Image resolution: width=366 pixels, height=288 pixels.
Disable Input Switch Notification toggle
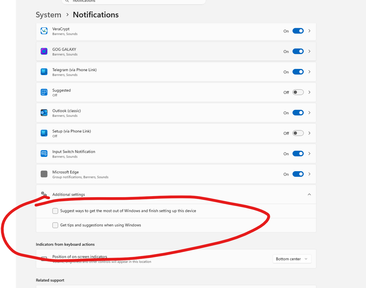[298, 154]
